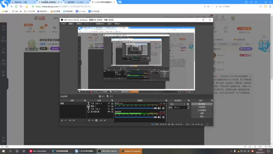Lock the 图像 2 source

pyautogui.click(x=112, y=106)
